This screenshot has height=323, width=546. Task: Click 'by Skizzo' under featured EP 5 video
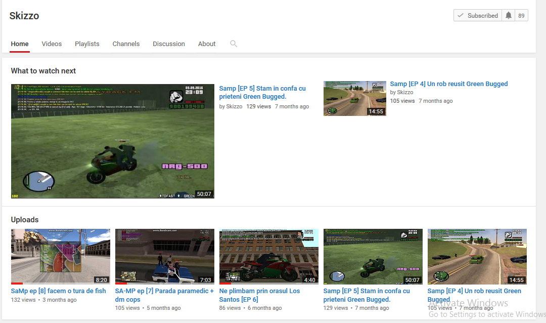pos(231,106)
